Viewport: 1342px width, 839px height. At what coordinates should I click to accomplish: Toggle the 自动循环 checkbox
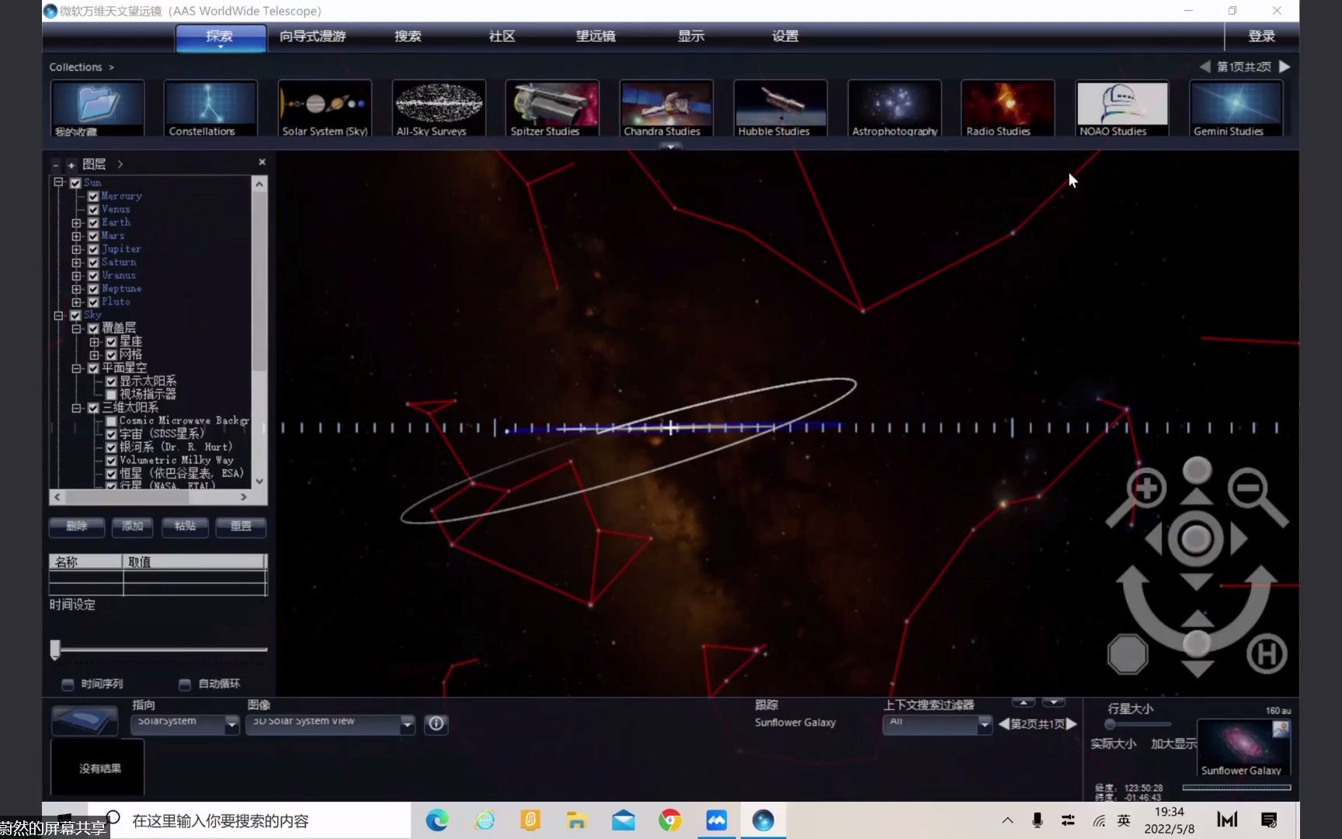click(x=185, y=684)
